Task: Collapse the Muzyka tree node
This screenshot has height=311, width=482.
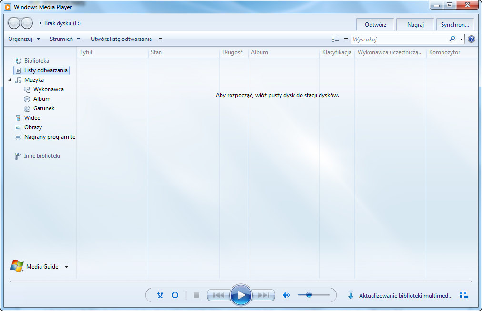Action: pyautogui.click(x=10, y=80)
